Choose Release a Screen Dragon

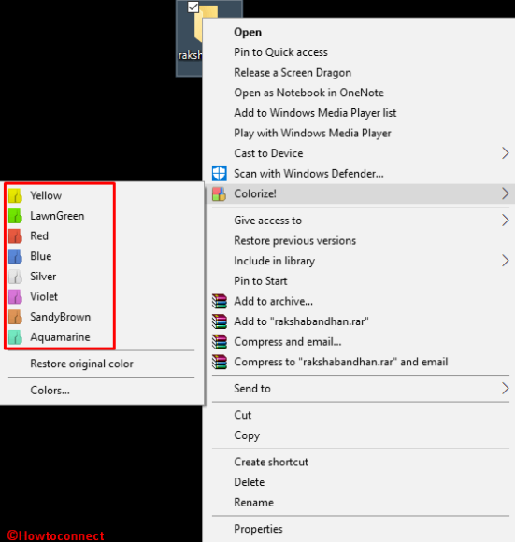pyautogui.click(x=293, y=73)
